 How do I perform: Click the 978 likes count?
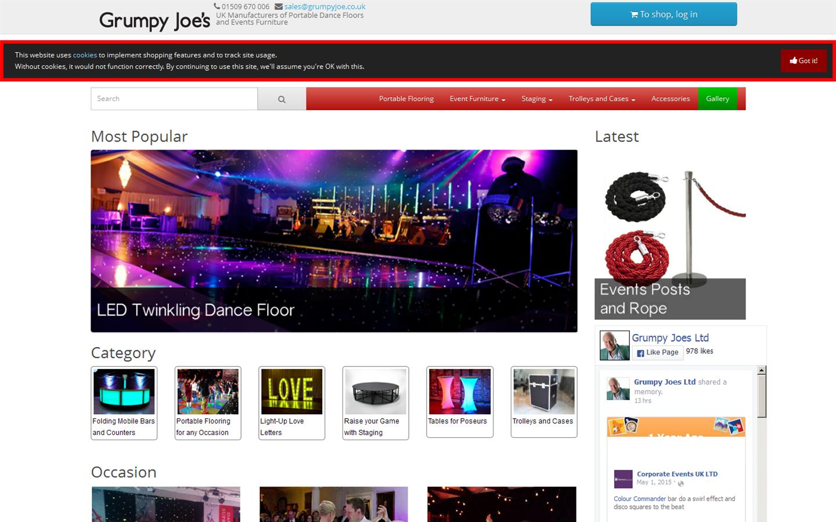tap(700, 351)
